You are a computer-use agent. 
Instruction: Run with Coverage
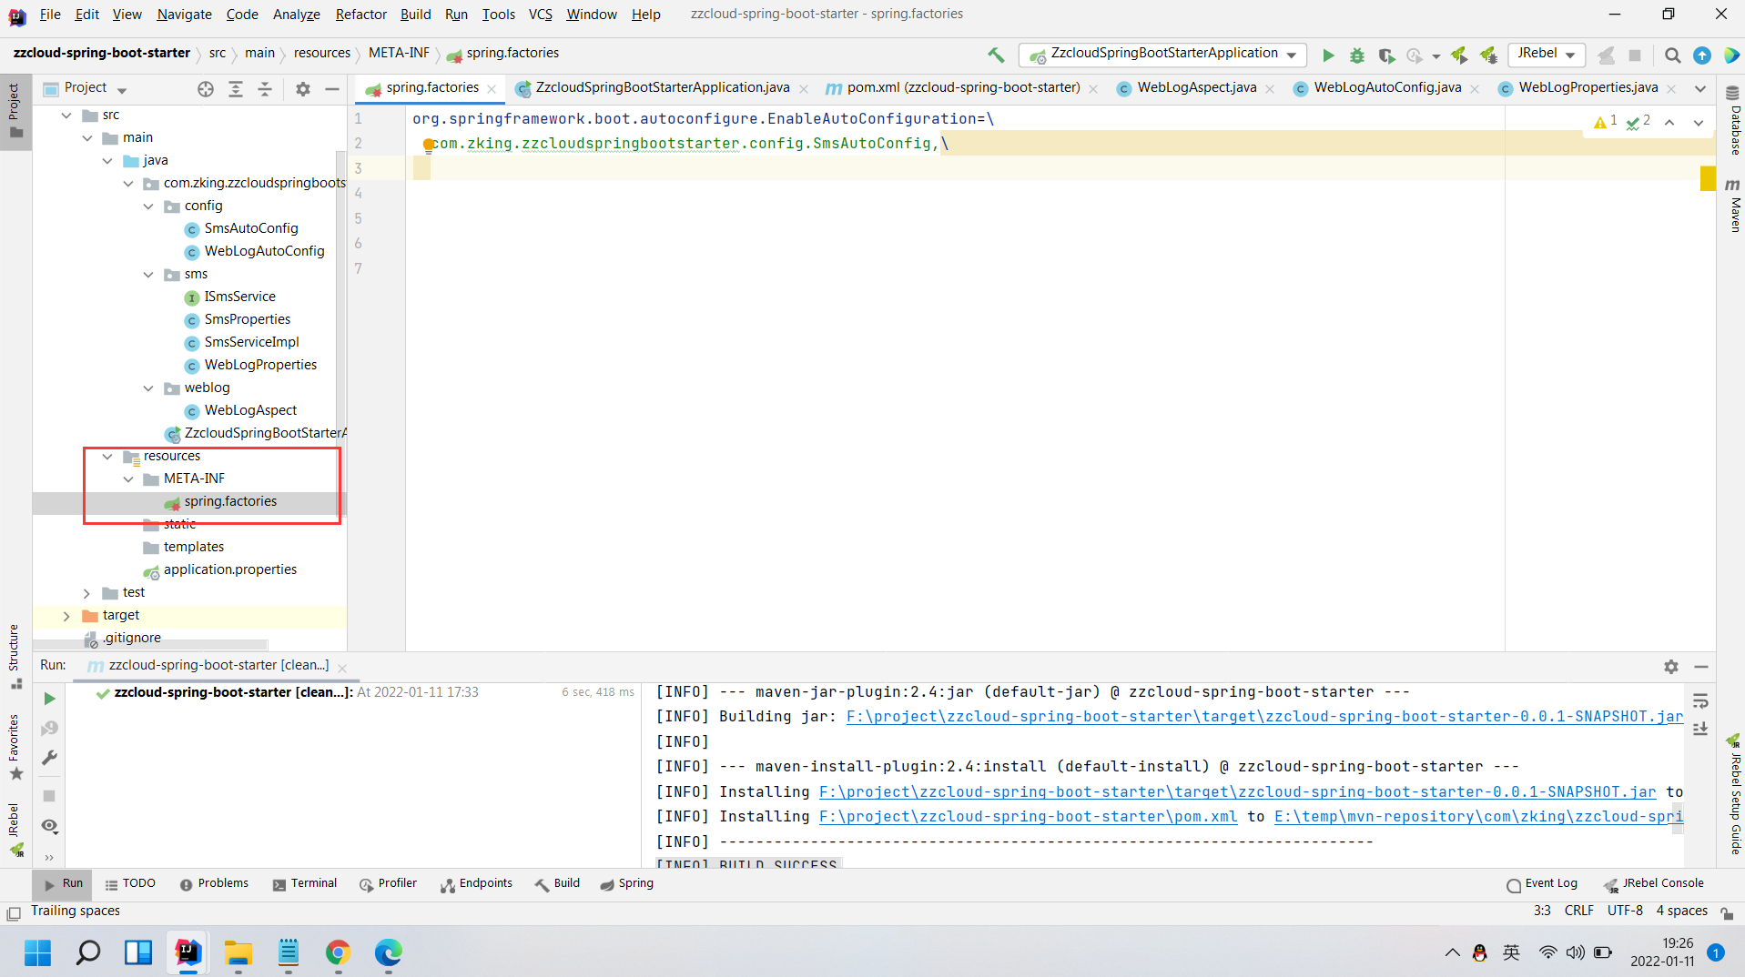coord(1386,55)
